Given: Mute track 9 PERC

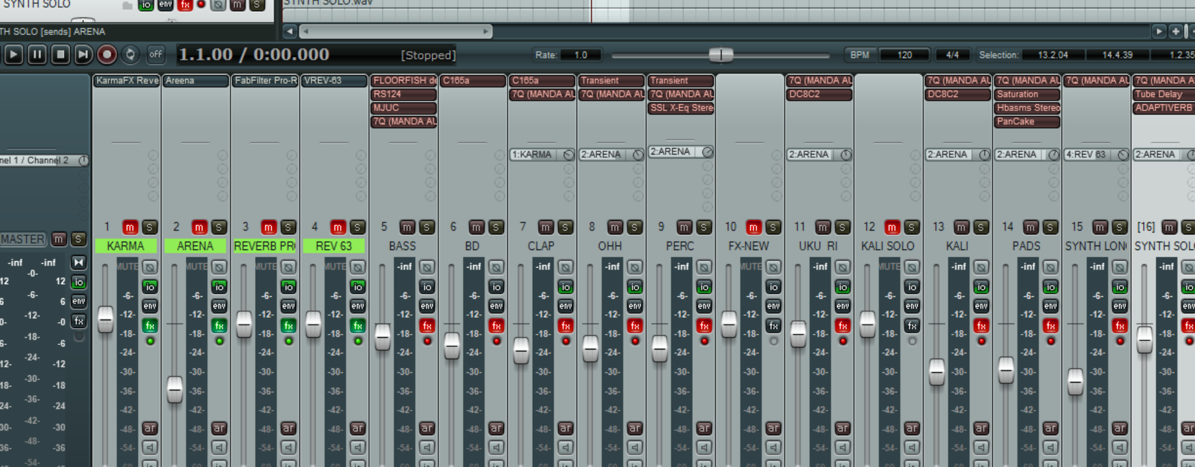Looking at the screenshot, I should (684, 227).
